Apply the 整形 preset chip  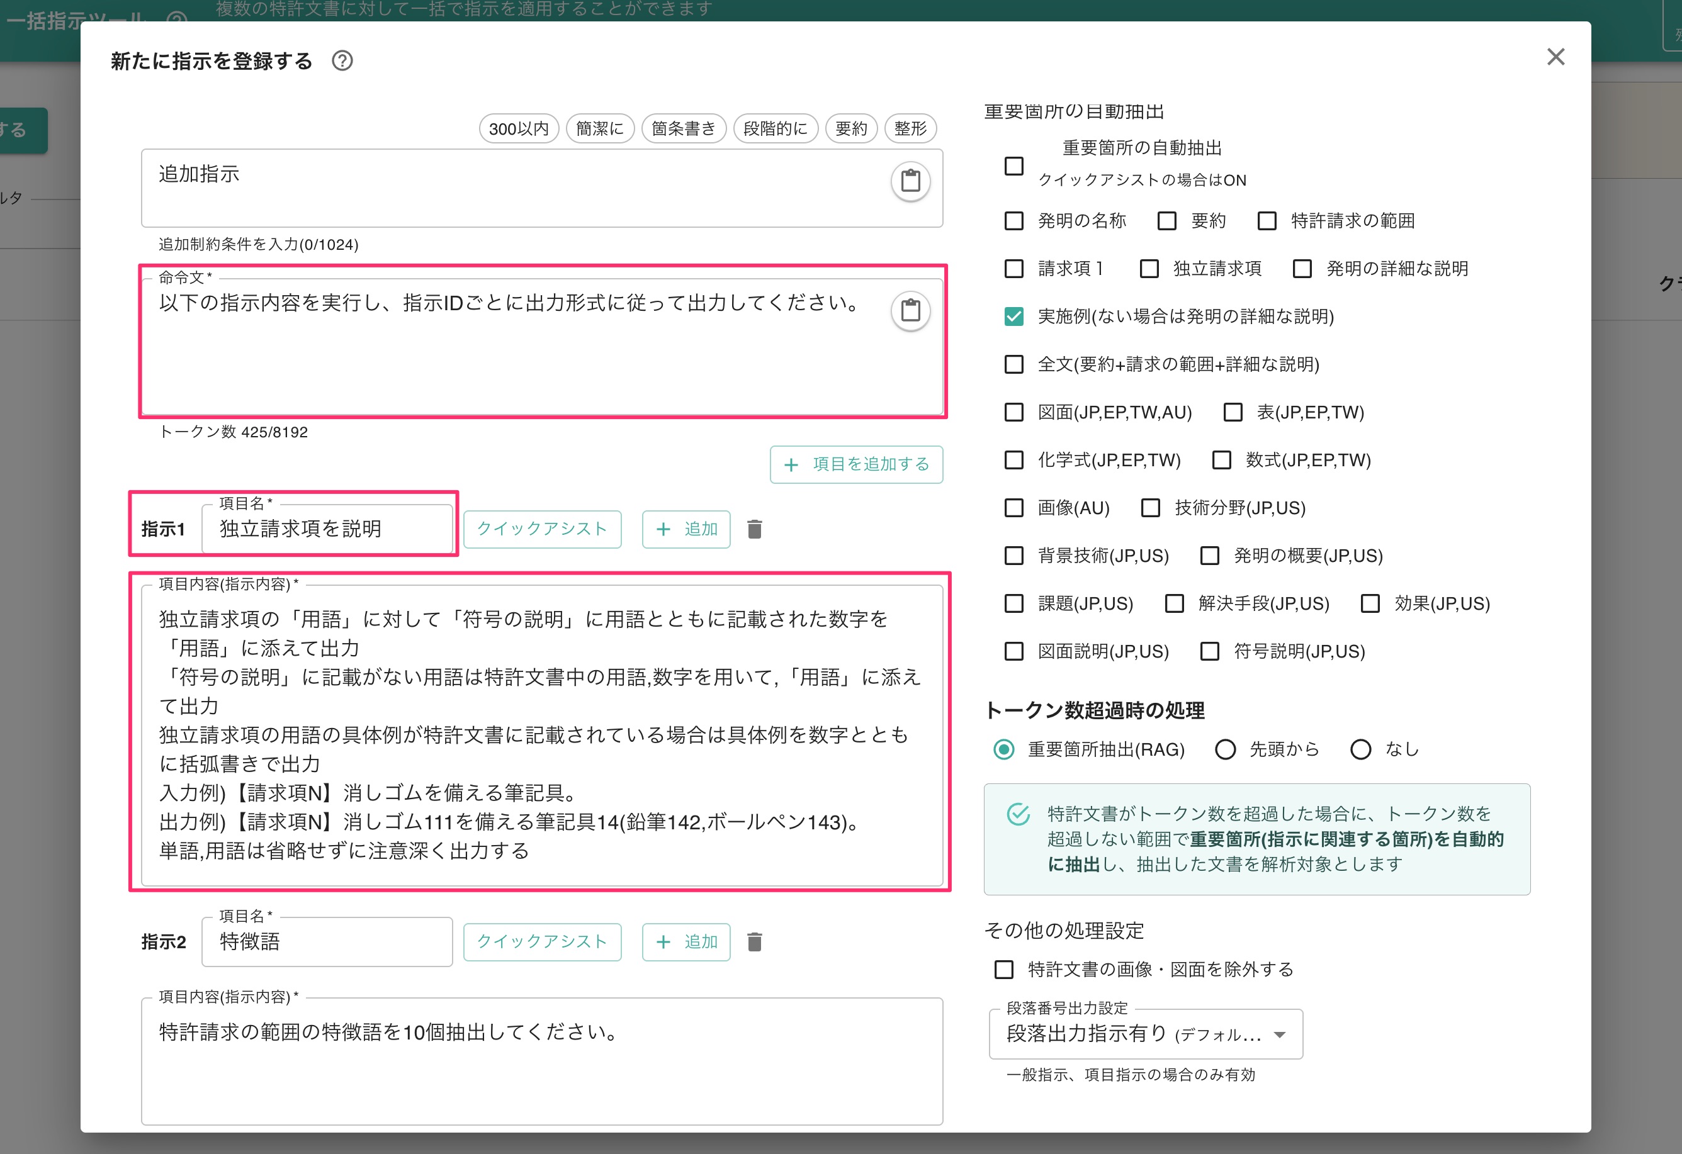(910, 129)
